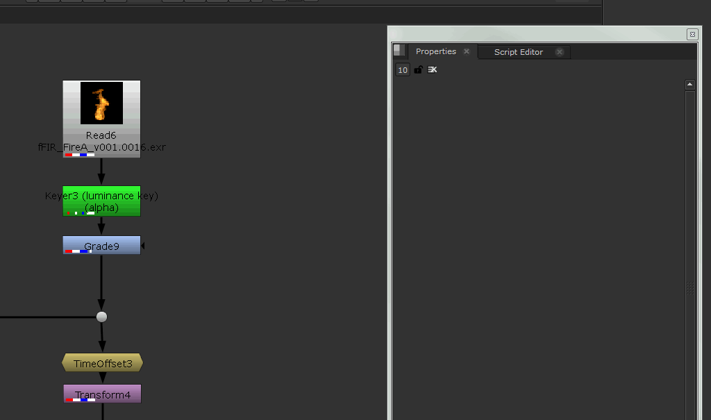711x420 pixels.
Task: Select the dot node below Grade9
Action: (101, 317)
